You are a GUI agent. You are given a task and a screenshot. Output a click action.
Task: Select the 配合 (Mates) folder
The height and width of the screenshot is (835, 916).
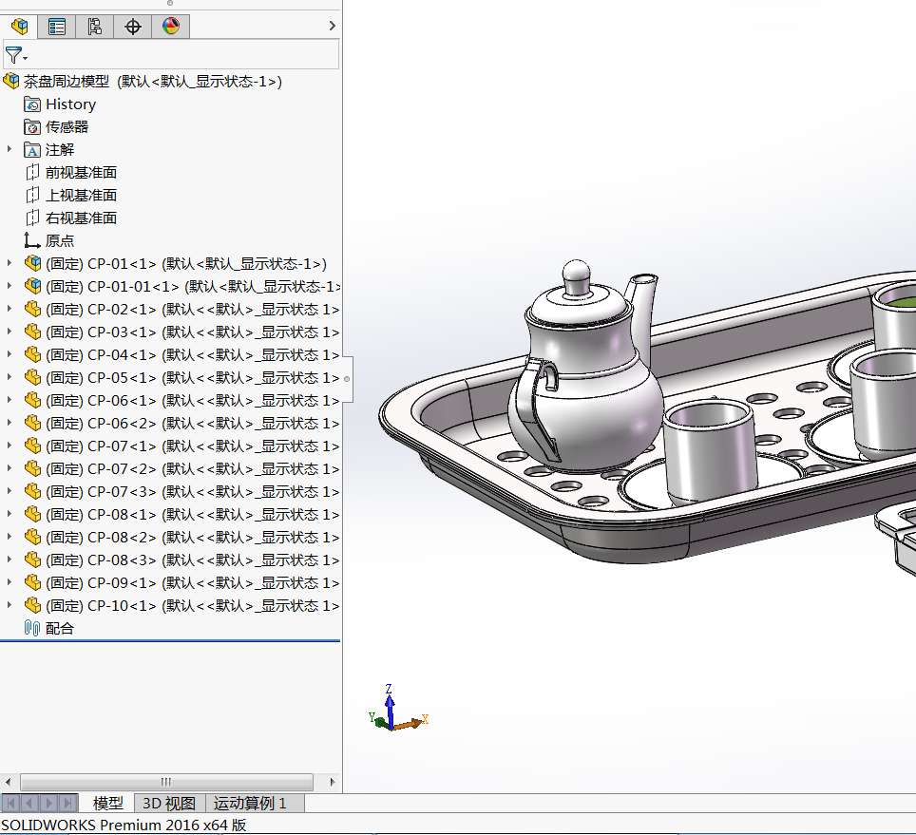click(x=59, y=628)
